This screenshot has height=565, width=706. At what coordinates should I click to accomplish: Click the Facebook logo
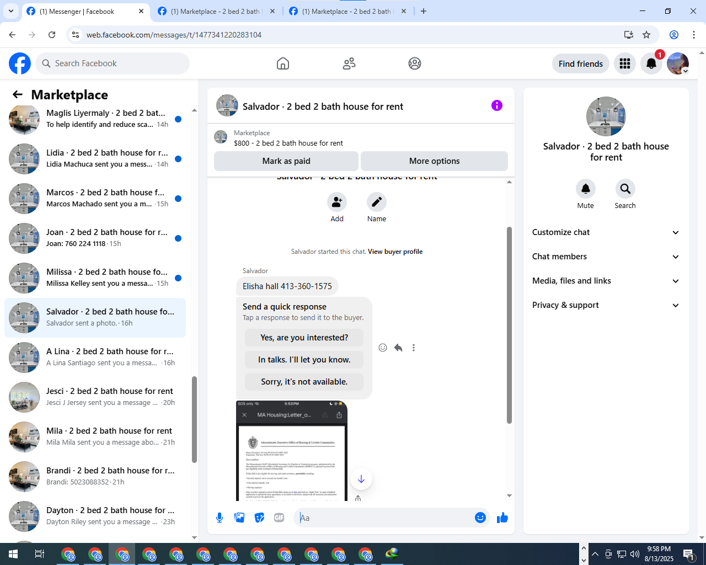20,63
